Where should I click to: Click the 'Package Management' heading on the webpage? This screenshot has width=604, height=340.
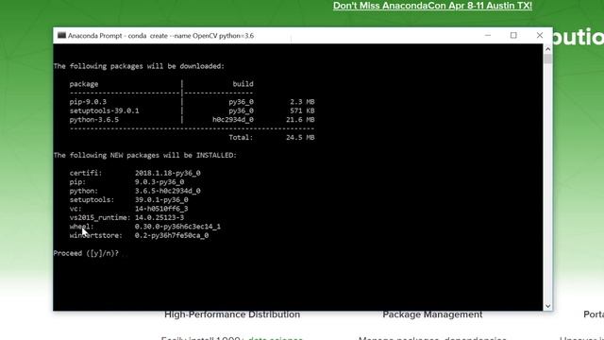coord(432,314)
